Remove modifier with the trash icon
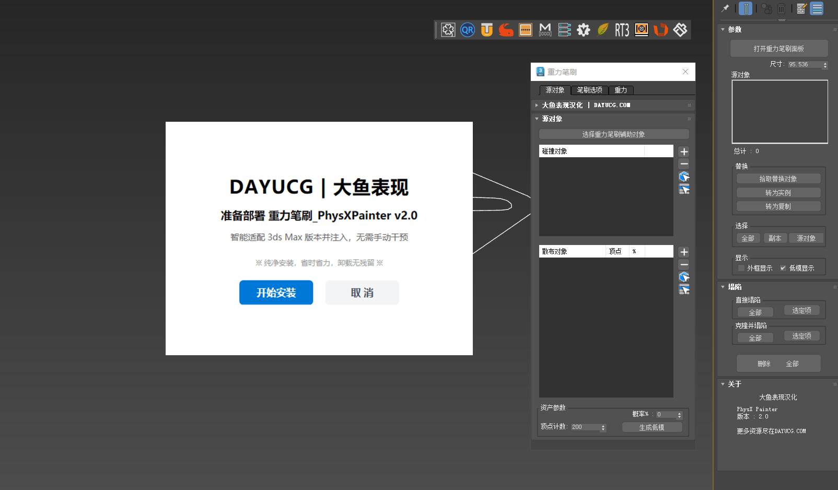 click(782, 8)
